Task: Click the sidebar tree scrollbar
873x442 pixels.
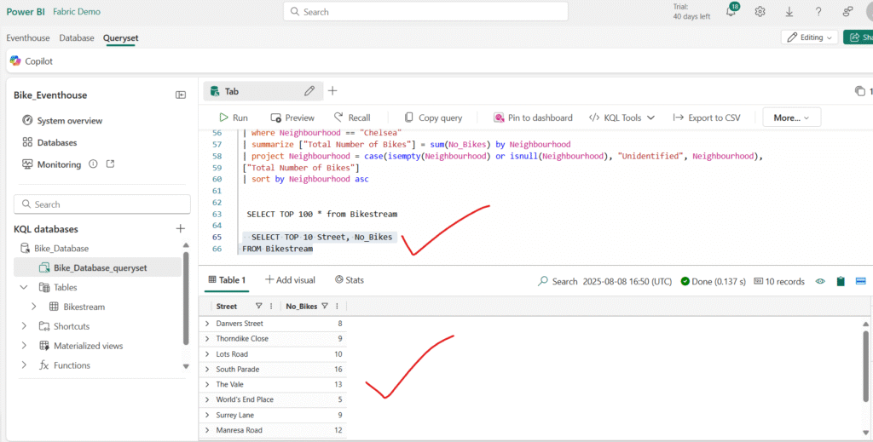Action: (x=186, y=299)
